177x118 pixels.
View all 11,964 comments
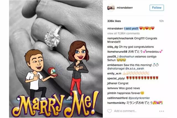click(123, 33)
